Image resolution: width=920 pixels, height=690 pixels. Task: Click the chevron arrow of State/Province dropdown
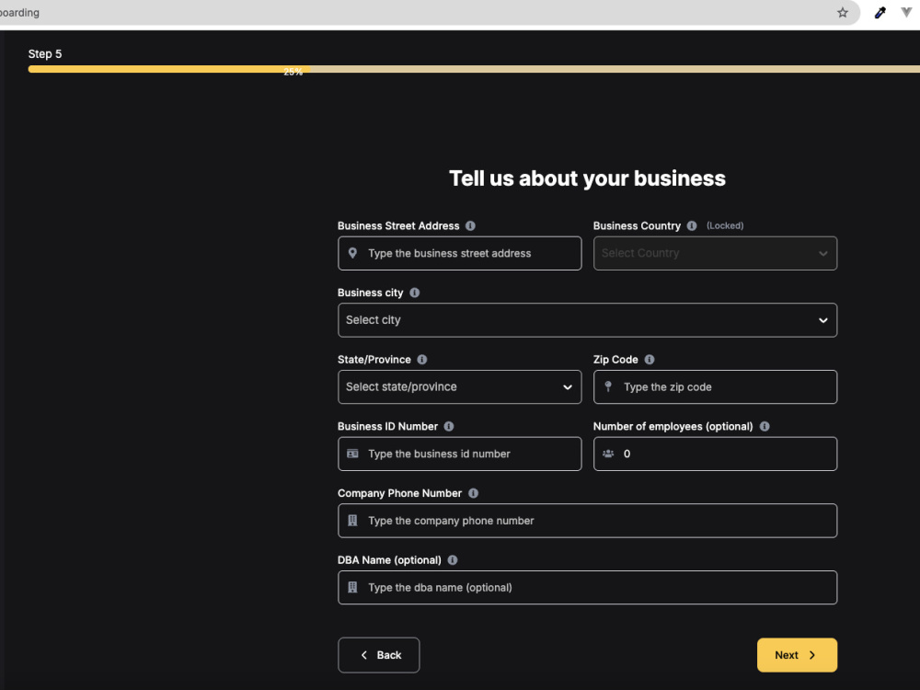568,387
